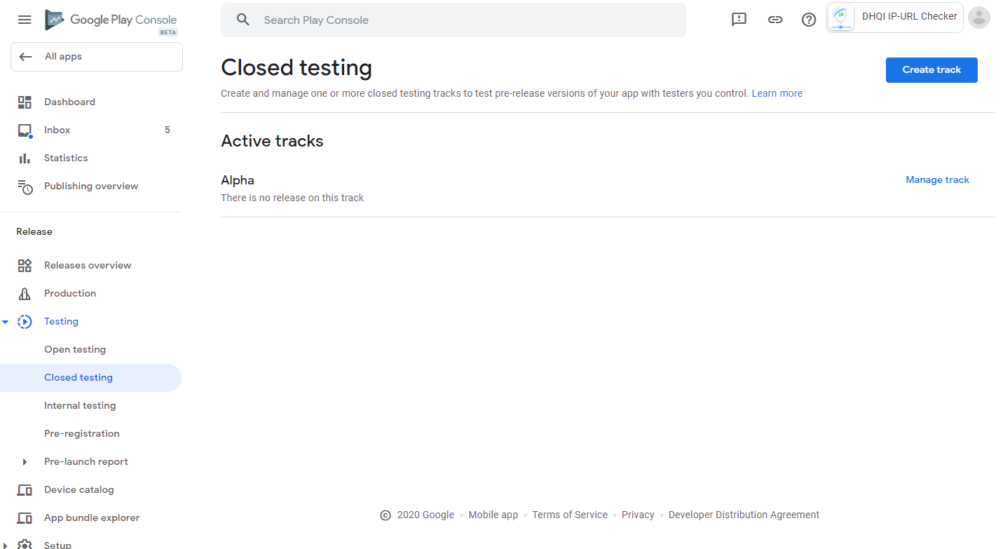This screenshot has height=549, width=1003.
Task: Click the Learn more link
Action: coord(777,93)
